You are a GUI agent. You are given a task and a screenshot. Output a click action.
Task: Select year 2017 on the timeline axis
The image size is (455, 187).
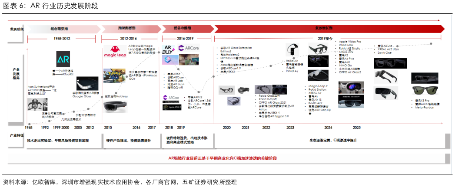pos(152,128)
